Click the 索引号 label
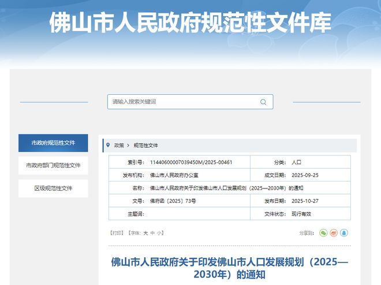 point(136,162)
